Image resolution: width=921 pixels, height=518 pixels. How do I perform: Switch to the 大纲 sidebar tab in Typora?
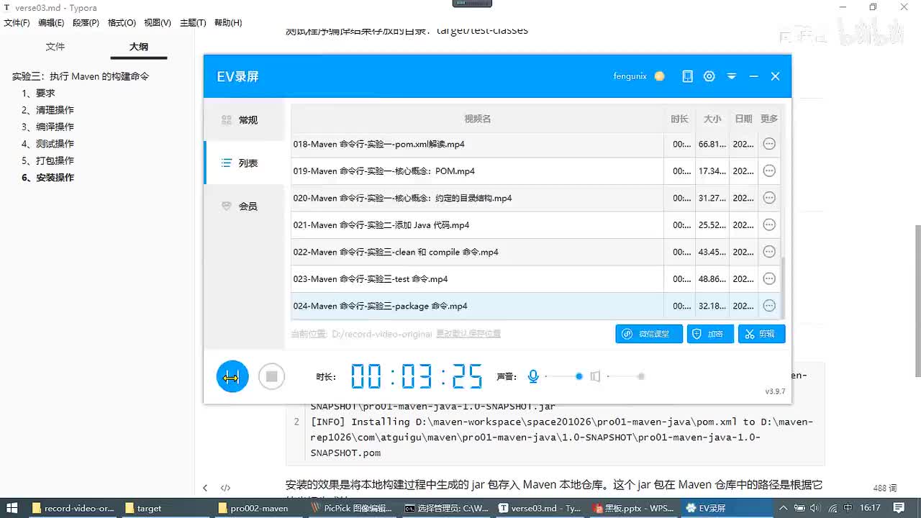point(139,47)
